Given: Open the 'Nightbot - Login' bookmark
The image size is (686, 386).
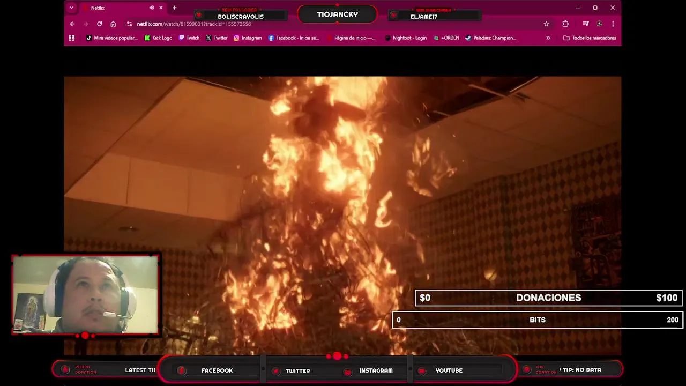Looking at the screenshot, I should point(406,38).
